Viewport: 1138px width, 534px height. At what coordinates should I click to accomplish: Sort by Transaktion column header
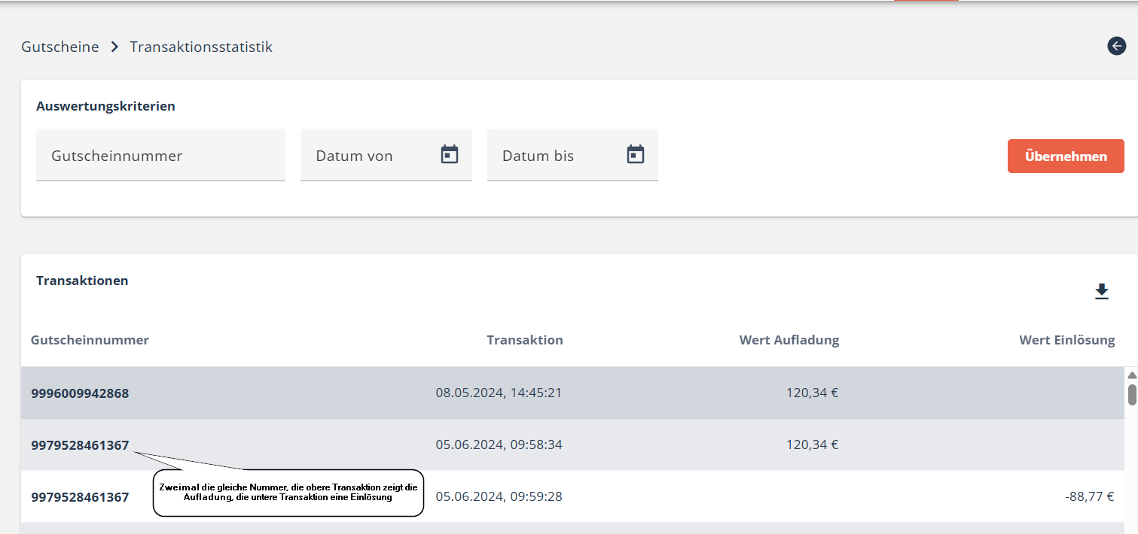tap(525, 340)
